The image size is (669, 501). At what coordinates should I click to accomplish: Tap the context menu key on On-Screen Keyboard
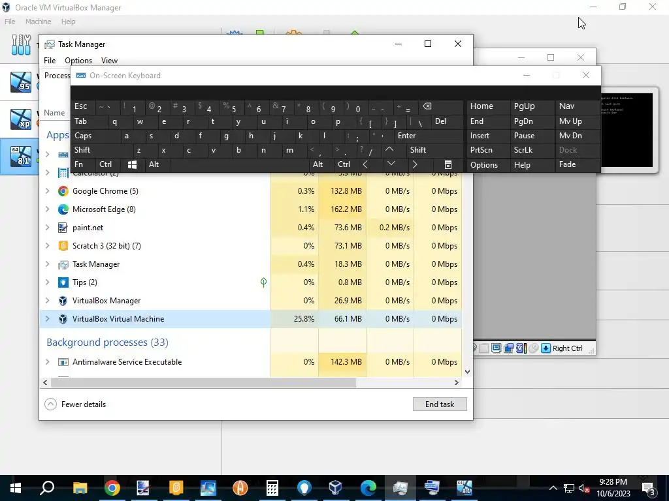point(448,164)
